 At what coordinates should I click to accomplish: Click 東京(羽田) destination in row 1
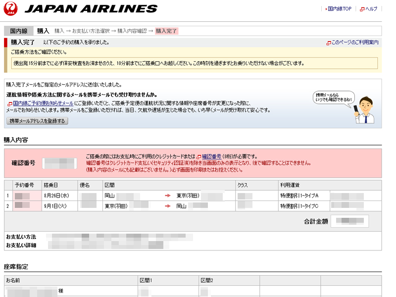(x=188, y=196)
